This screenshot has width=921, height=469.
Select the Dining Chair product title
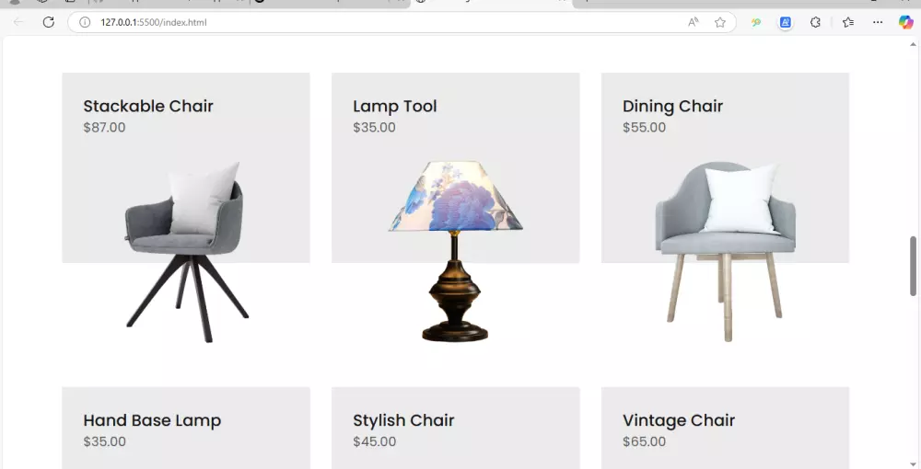[x=672, y=106]
